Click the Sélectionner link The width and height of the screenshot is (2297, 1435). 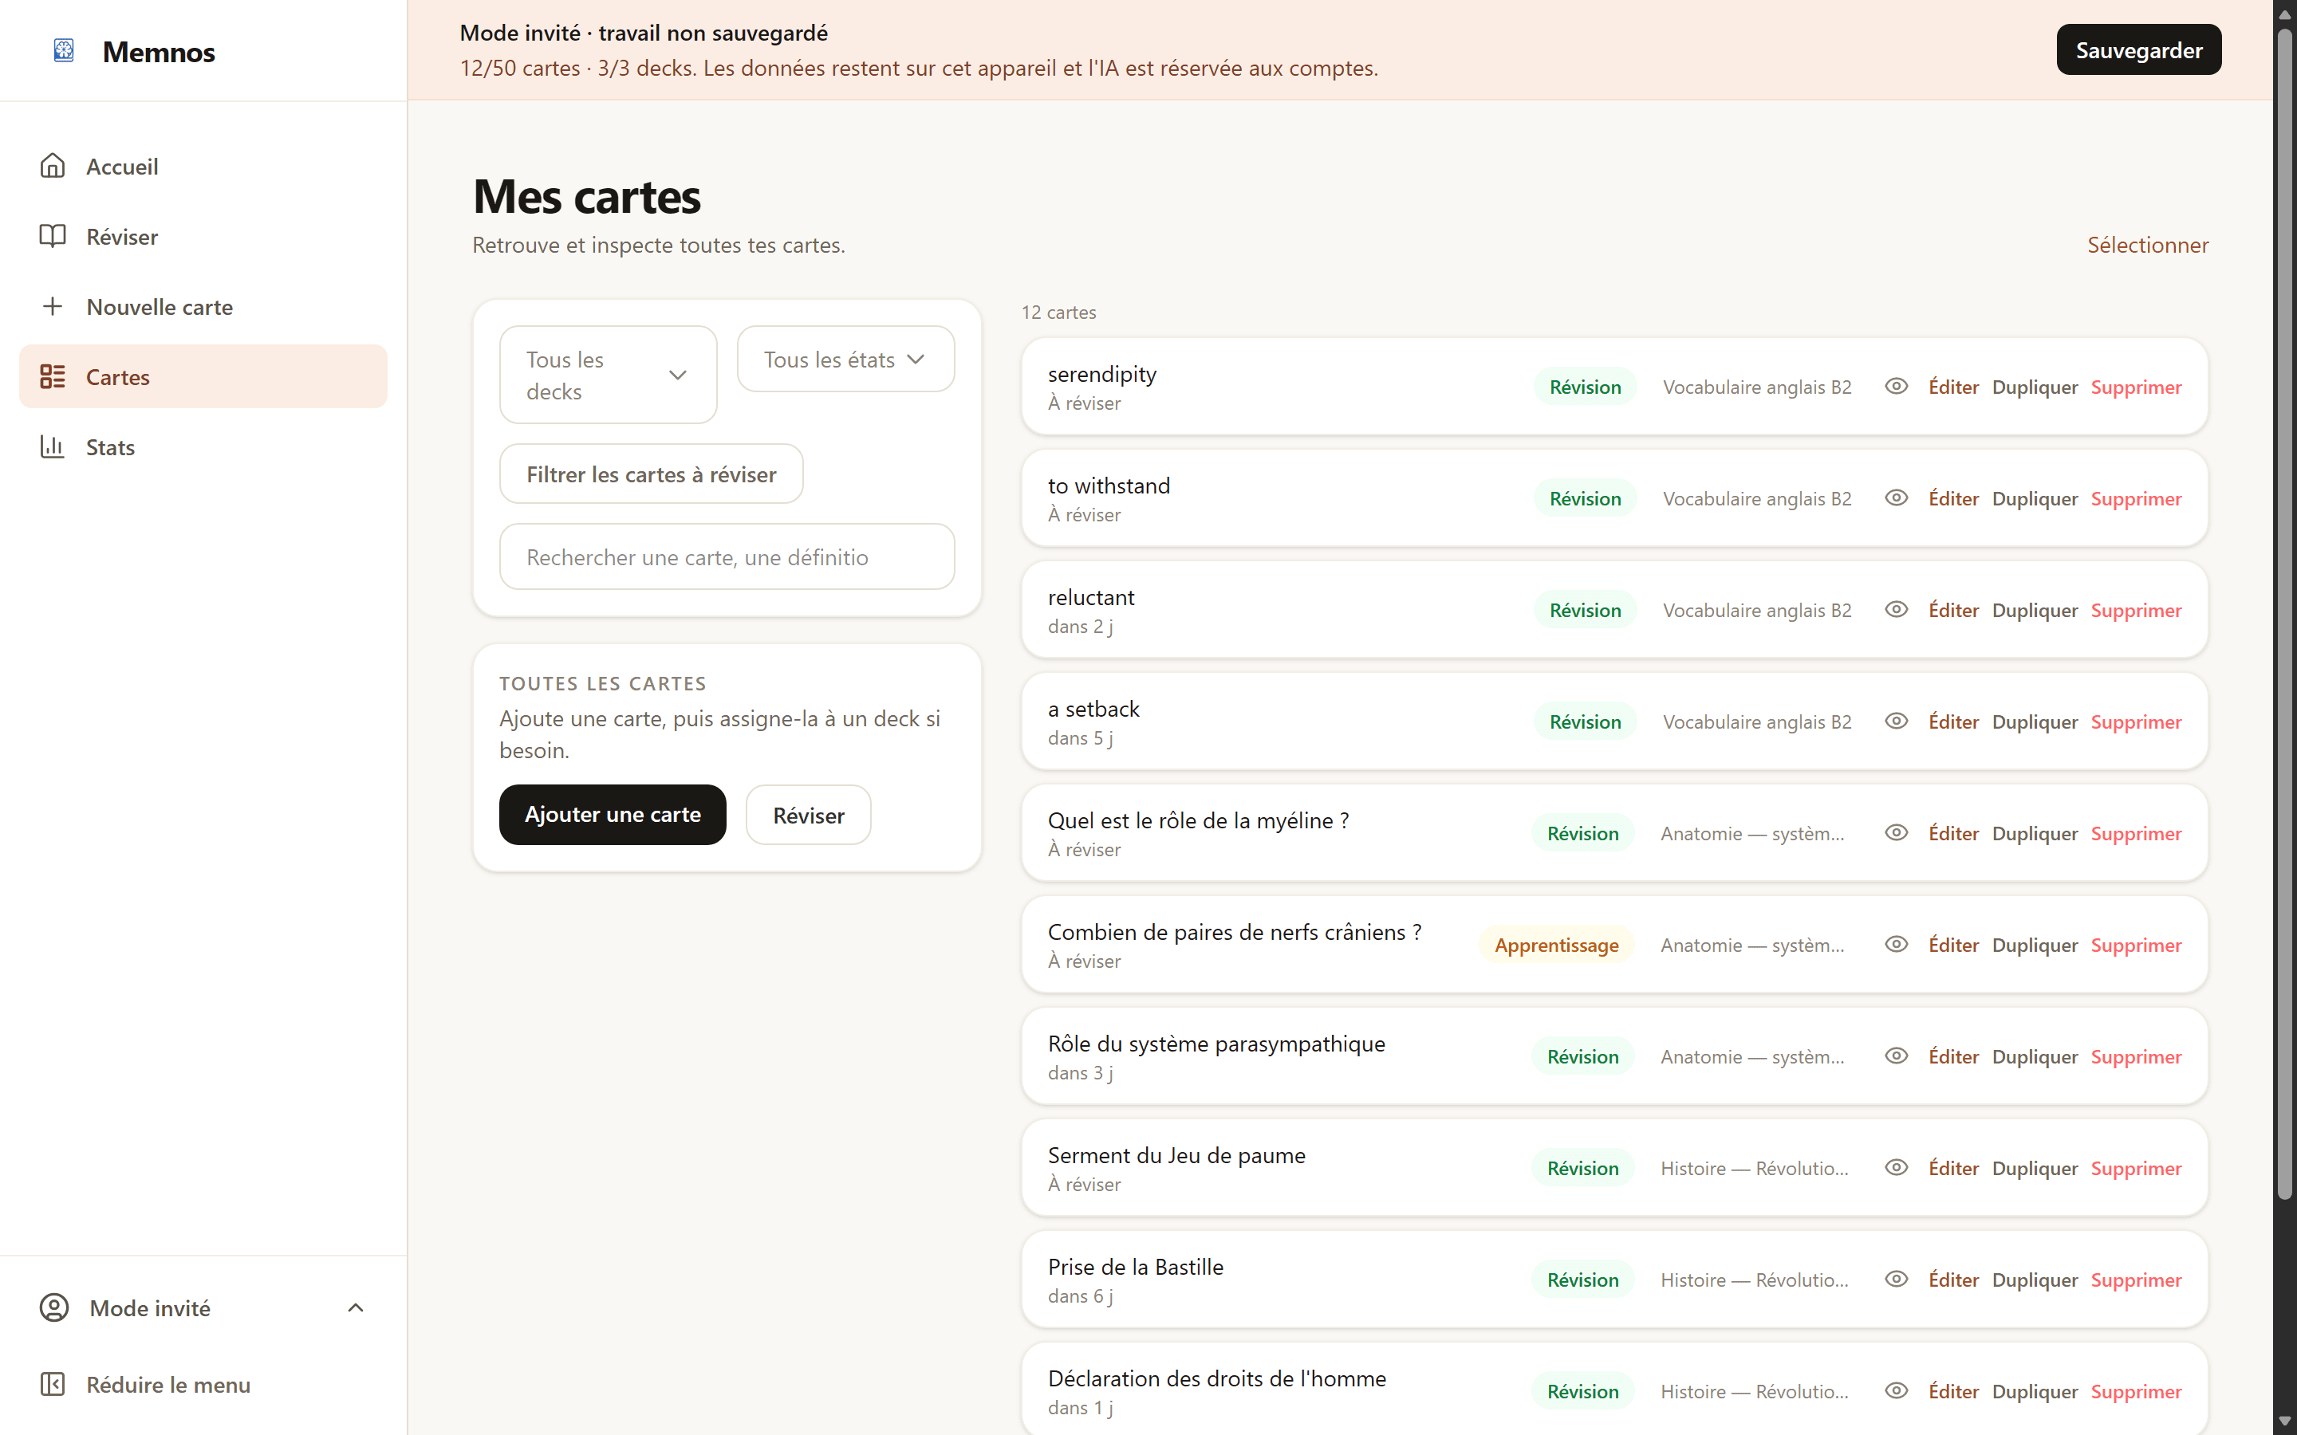point(2147,245)
